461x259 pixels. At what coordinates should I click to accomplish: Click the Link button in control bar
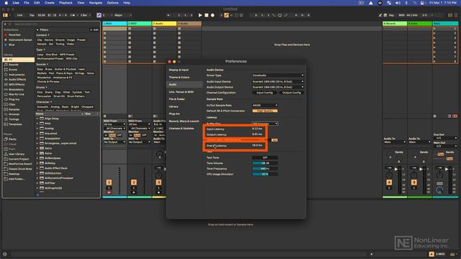coord(19,15)
